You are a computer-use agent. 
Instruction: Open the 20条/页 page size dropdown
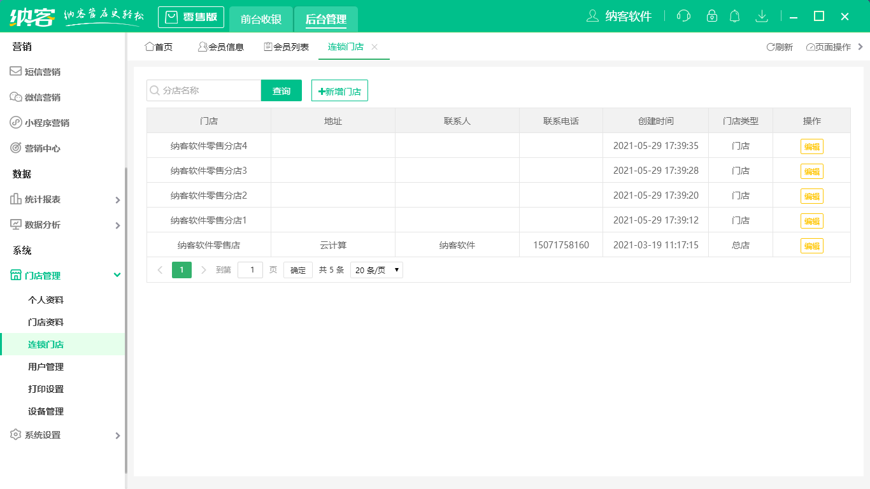click(x=376, y=269)
